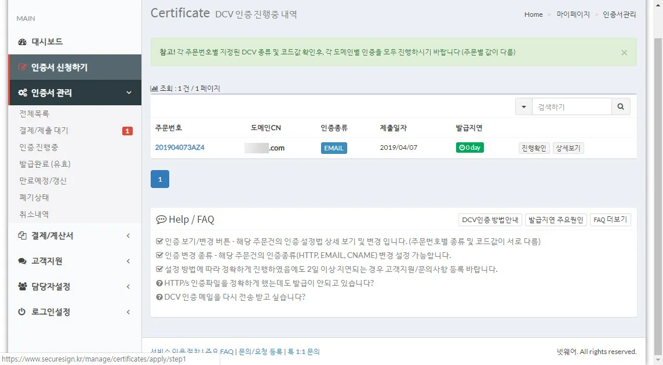Open the search filter dropdown caret

coord(524,107)
